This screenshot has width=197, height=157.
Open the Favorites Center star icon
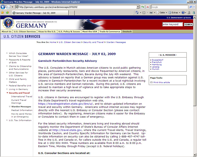coord(2,13)
